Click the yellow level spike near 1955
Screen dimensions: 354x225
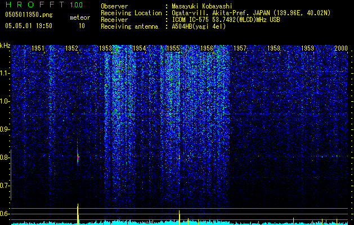click(x=180, y=218)
